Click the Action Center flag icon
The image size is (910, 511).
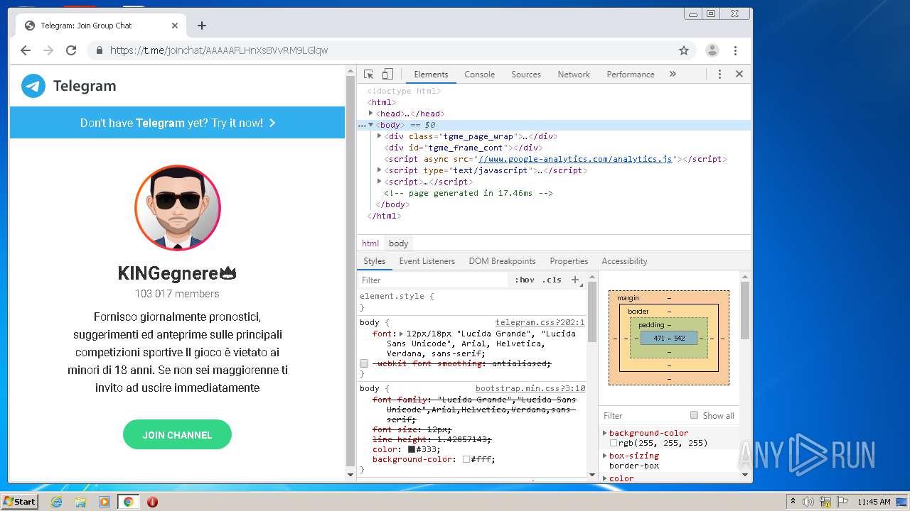842,502
